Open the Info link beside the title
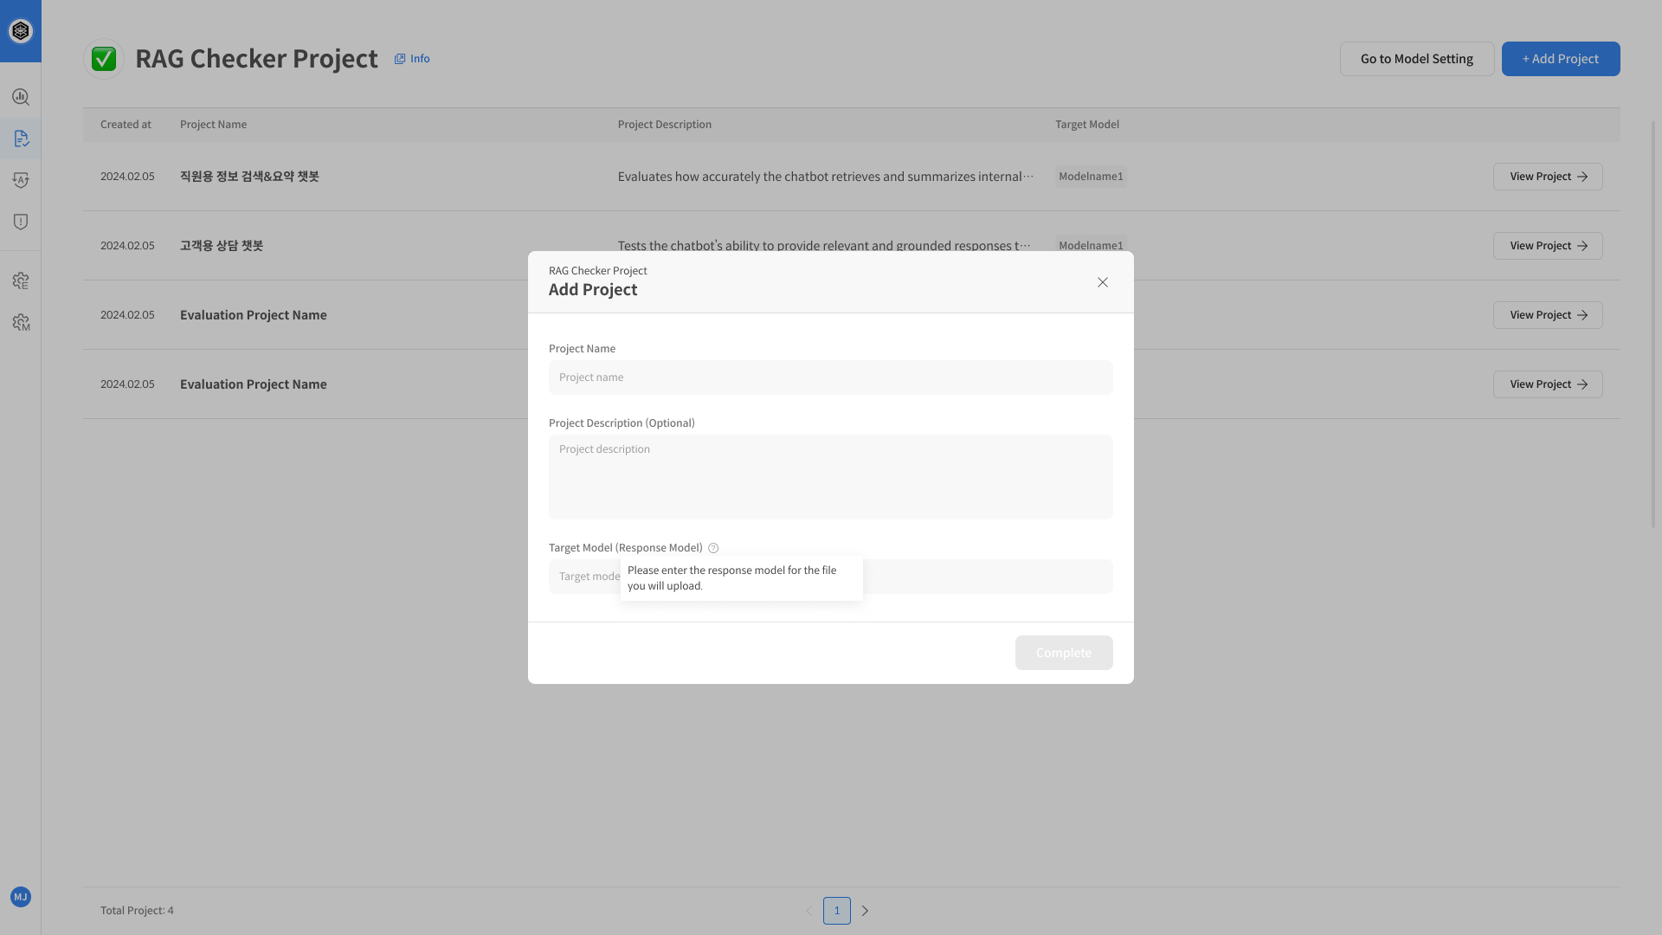Screen dimensions: 1662x935 tap(412, 59)
